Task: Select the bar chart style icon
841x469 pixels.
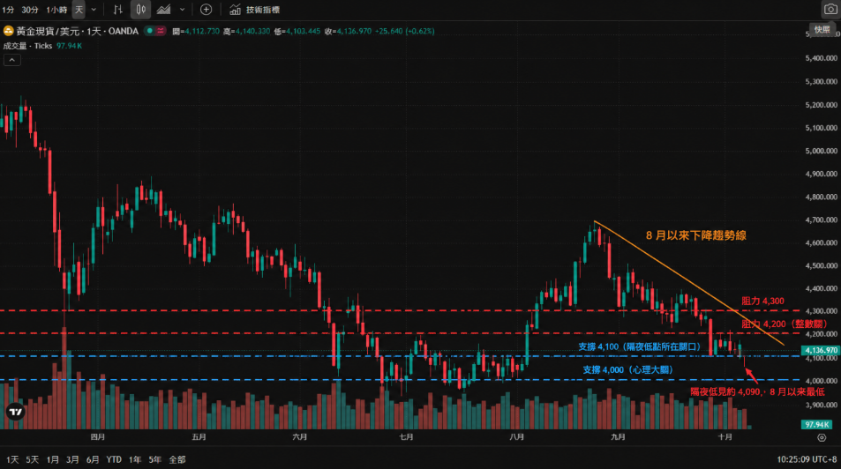Action: pos(118,10)
